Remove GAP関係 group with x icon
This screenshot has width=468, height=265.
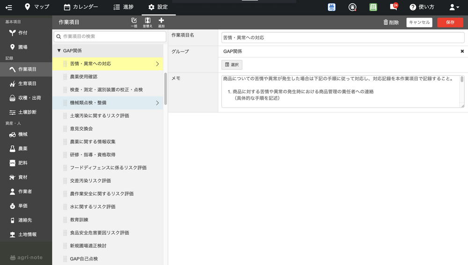[x=462, y=52]
